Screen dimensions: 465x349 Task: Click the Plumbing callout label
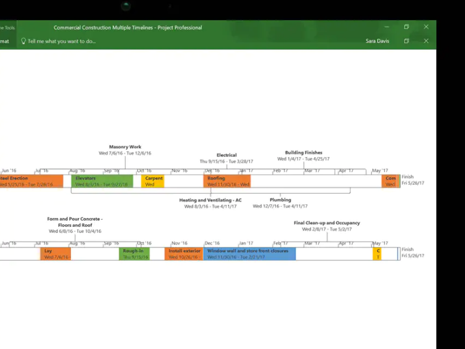[x=280, y=200]
